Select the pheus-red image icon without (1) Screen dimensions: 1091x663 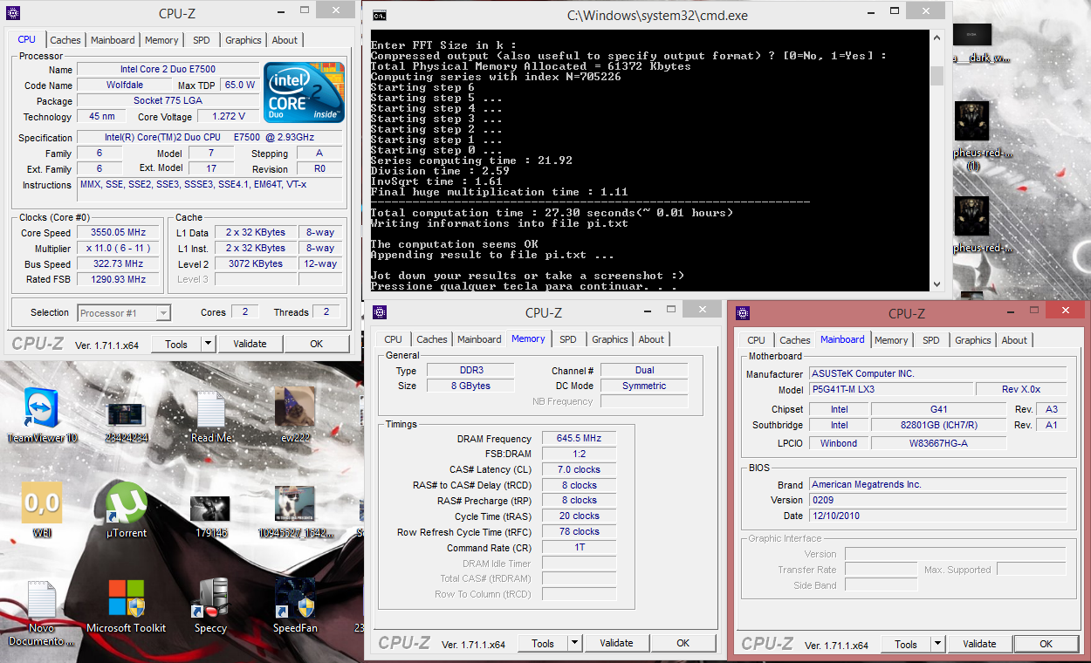coord(971,216)
